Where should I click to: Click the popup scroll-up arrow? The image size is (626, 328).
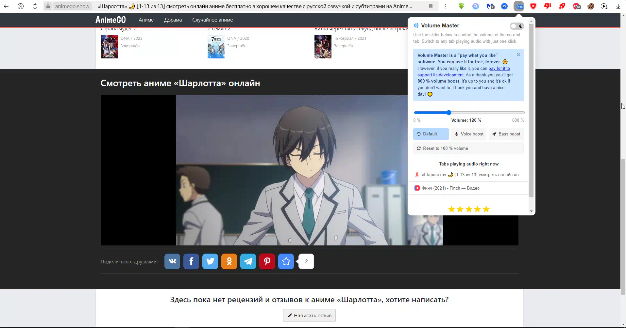point(531,21)
